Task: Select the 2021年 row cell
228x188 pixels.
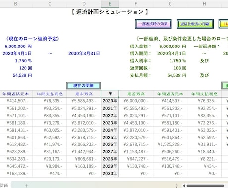Action: [x=110, y=108]
